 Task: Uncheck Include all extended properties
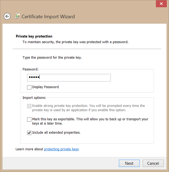(29, 133)
